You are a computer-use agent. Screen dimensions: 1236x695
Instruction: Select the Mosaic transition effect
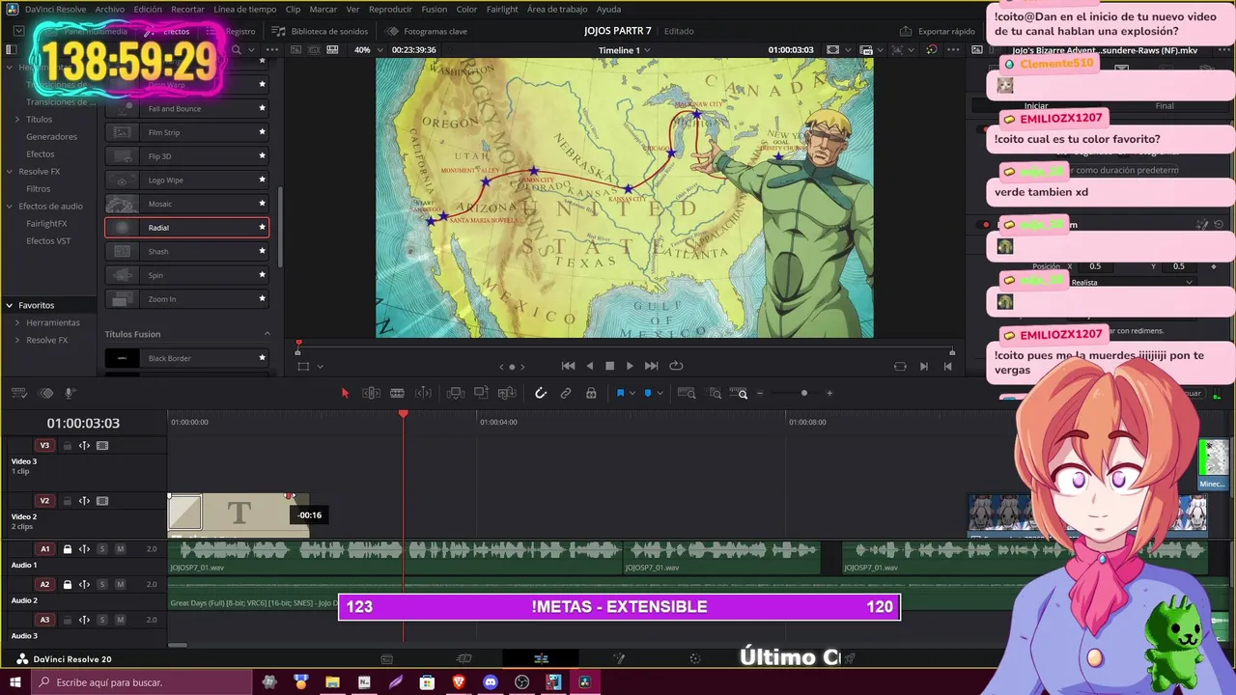186,204
